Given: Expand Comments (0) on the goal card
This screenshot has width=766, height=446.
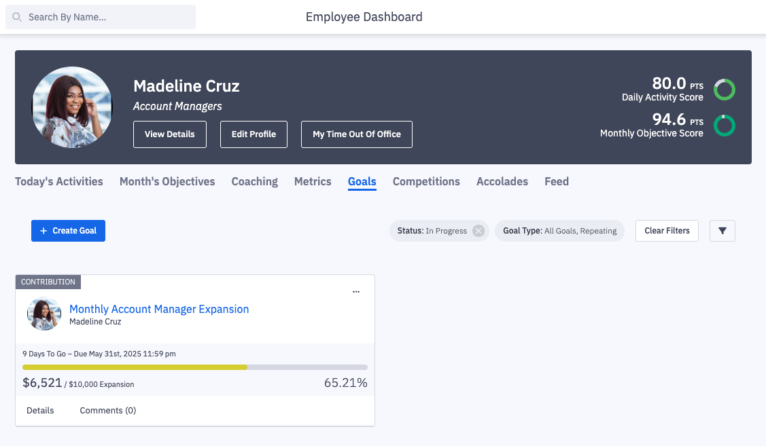Looking at the screenshot, I should [107, 411].
